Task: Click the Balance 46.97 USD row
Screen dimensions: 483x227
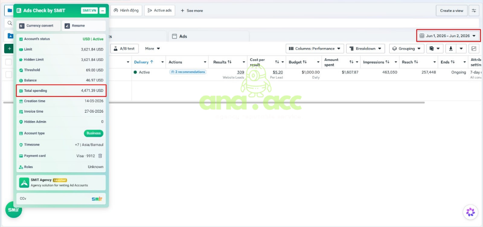Action: [x=61, y=81]
